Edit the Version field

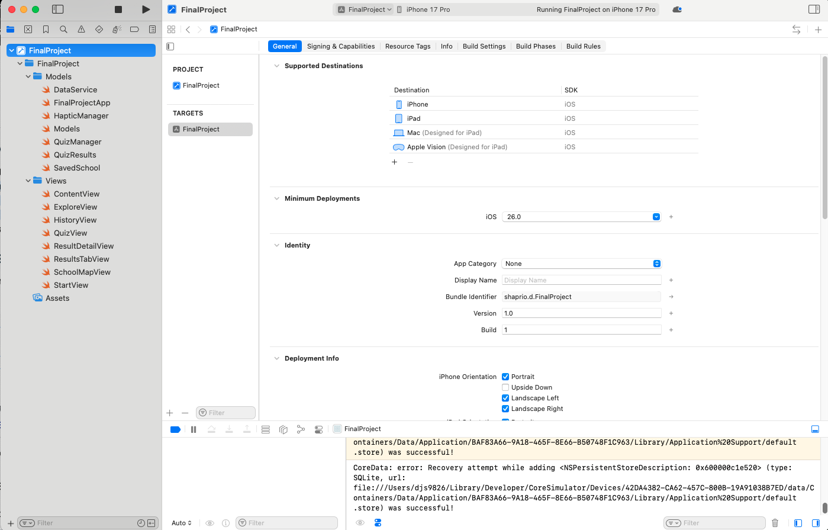[581, 313]
